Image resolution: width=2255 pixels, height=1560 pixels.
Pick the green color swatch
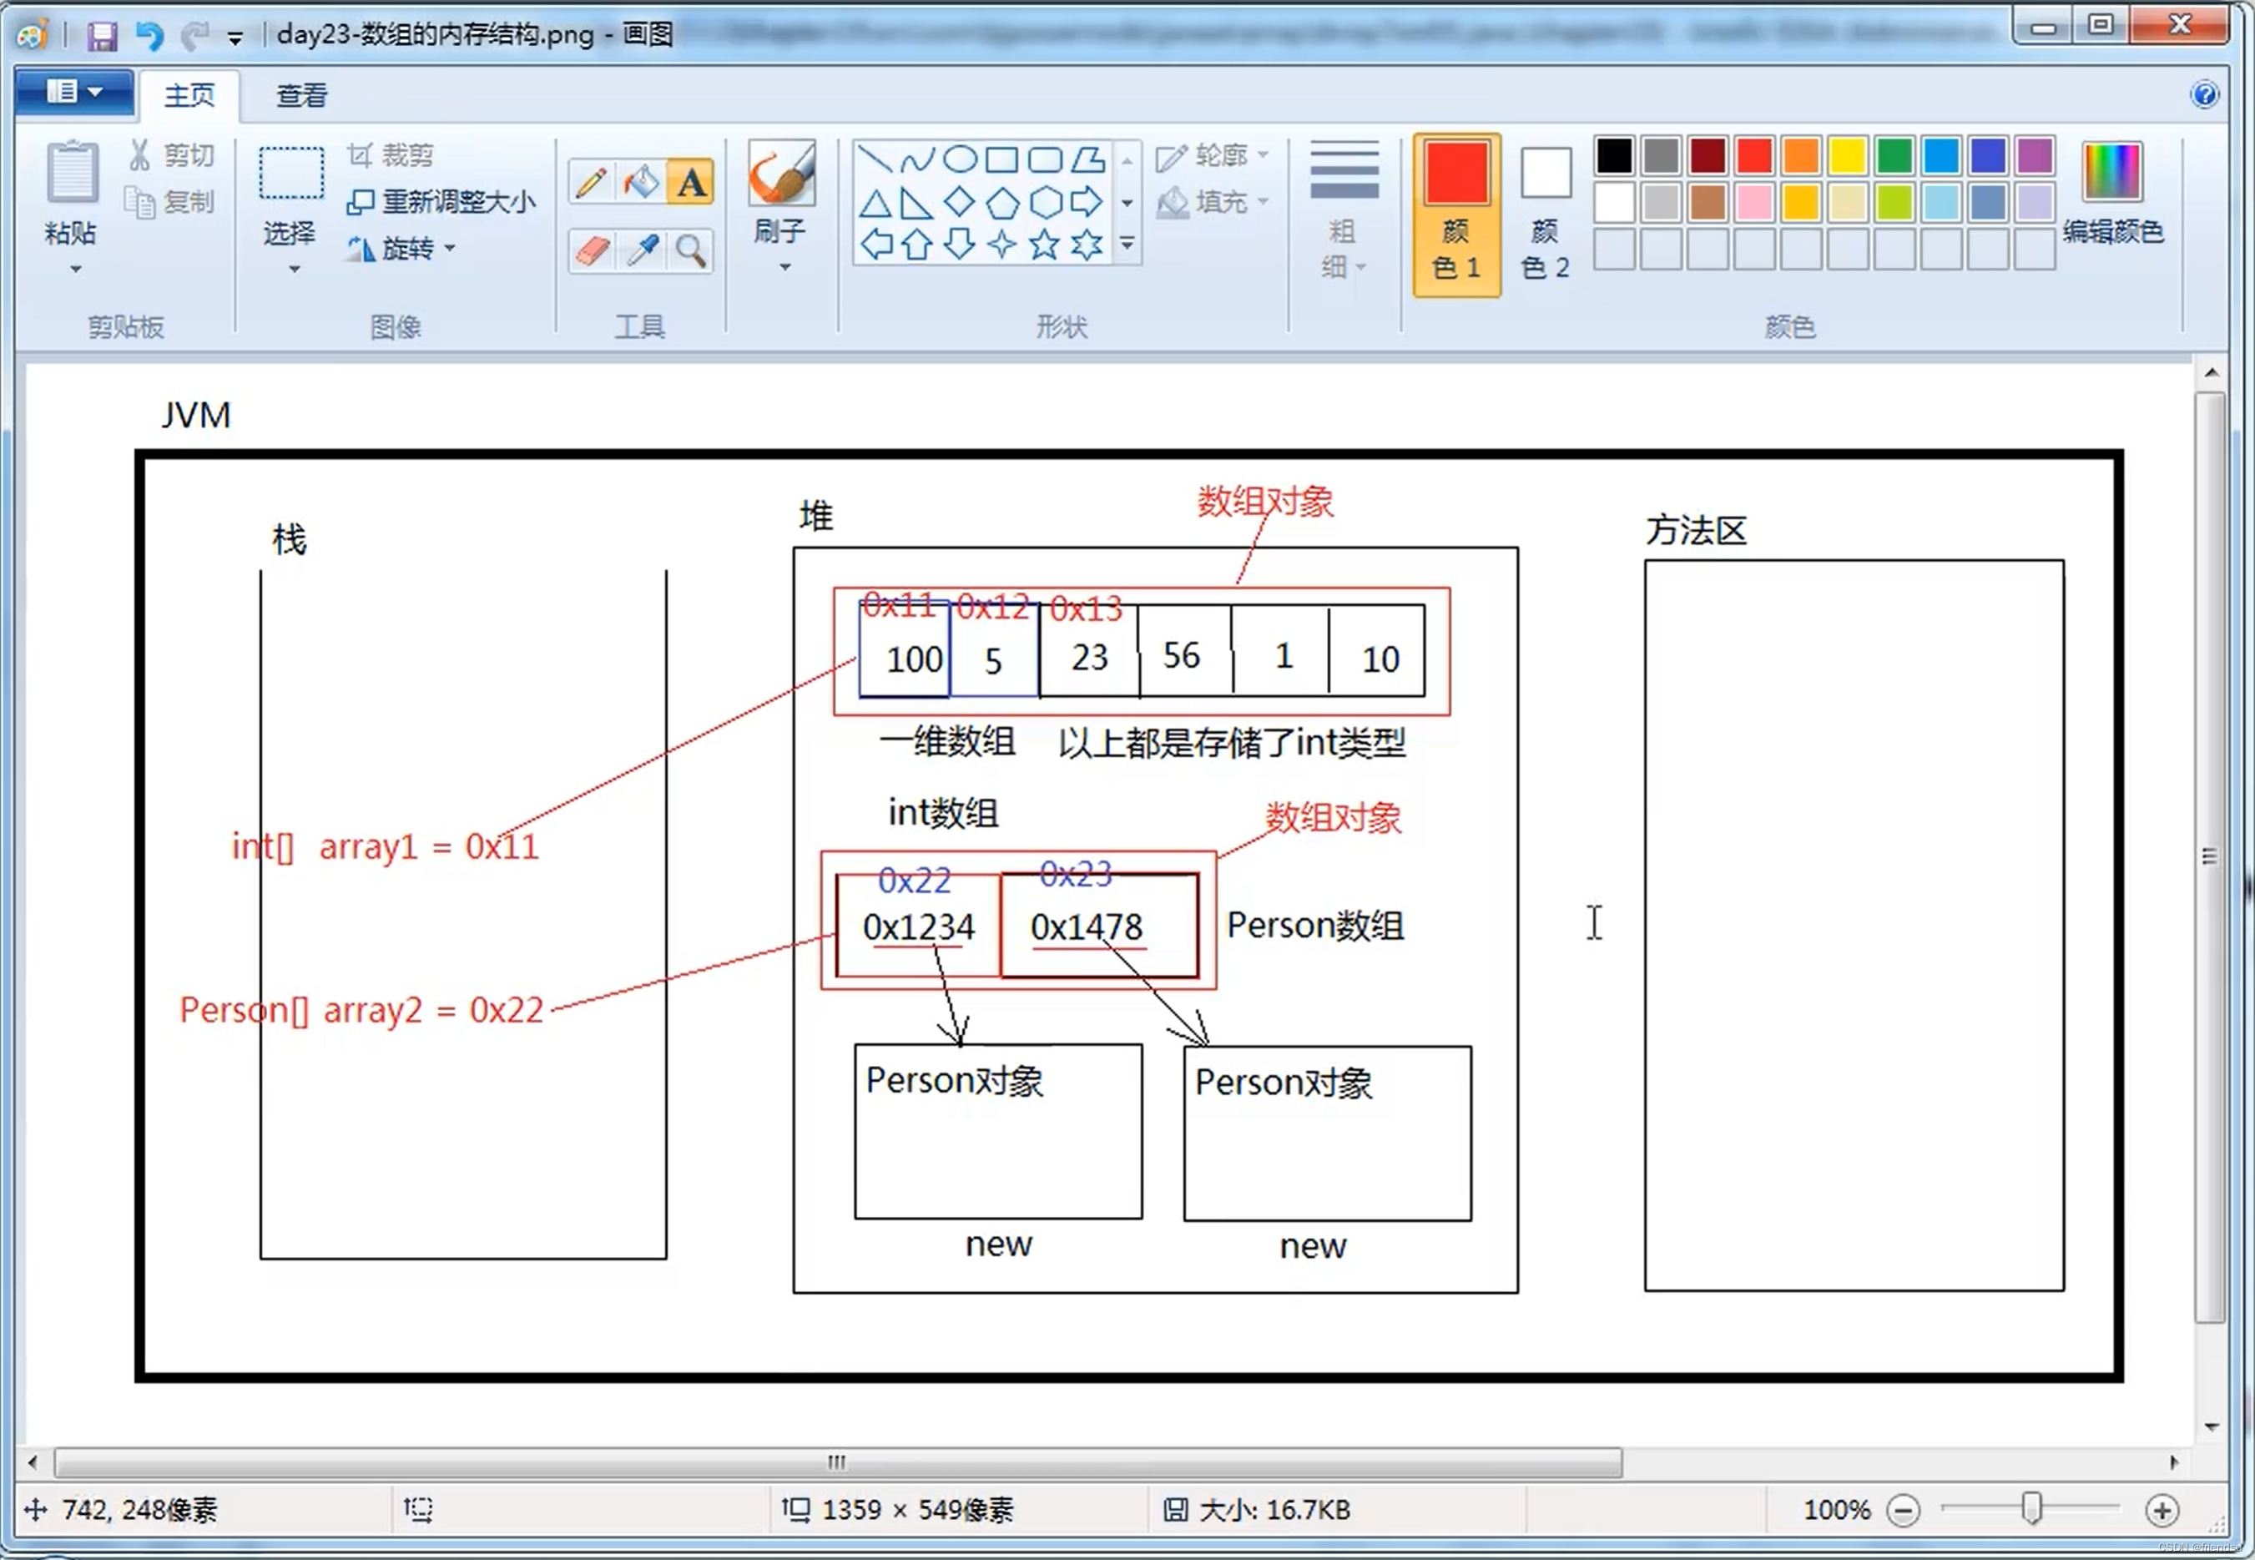(x=1894, y=155)
